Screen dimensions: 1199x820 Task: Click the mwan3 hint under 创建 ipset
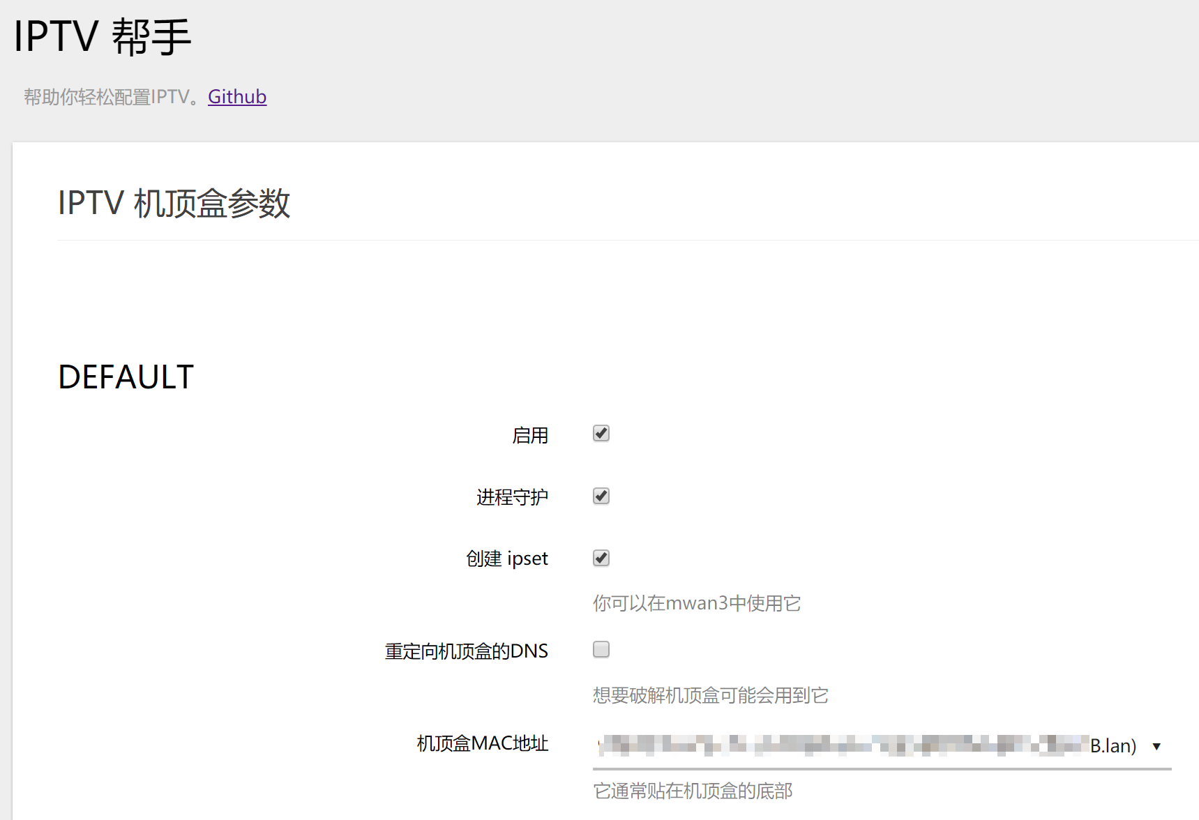click(x=696, y=603)
